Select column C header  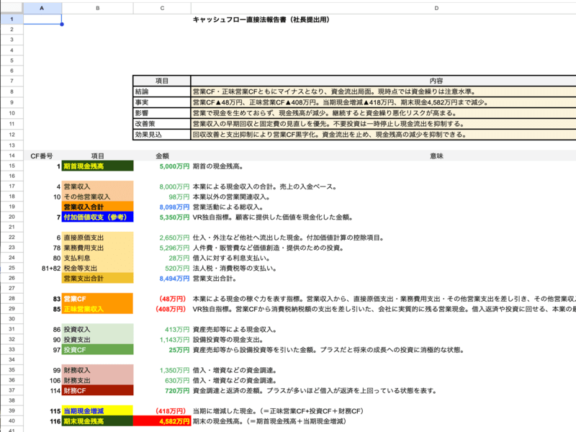162,8
